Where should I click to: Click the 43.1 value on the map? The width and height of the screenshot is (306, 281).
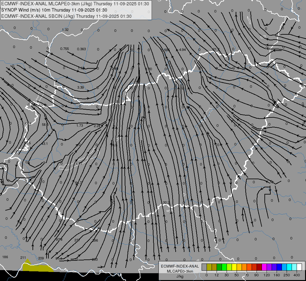click(x=44, y=144)
